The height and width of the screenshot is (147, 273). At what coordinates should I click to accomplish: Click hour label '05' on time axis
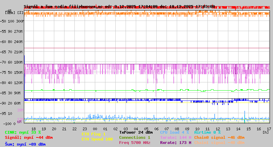point(146,129)
